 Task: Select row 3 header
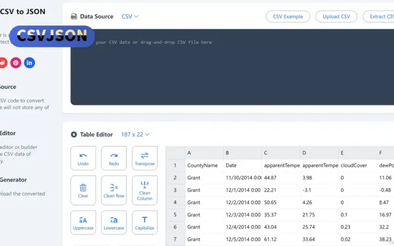coord(175,190)
